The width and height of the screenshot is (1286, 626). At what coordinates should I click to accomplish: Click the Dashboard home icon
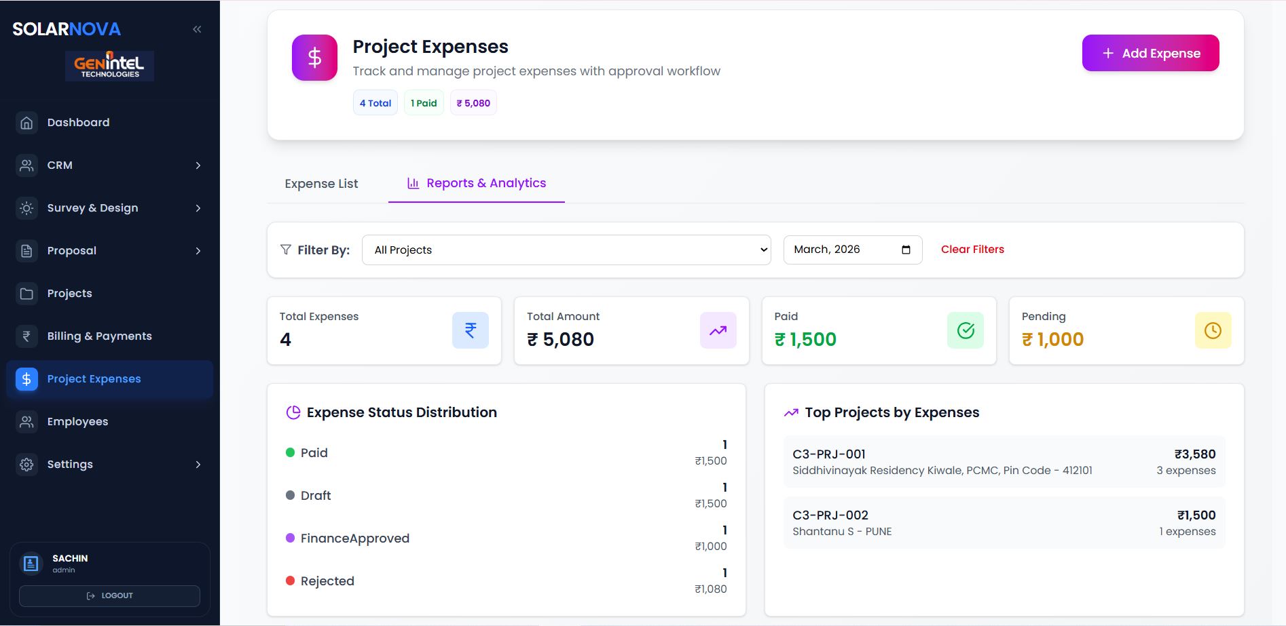pos(26,123)
